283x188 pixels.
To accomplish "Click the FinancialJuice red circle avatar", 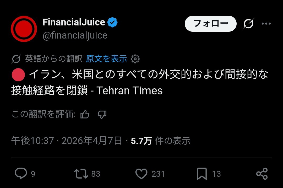I will pyautogui.click(x=24, y=29).
